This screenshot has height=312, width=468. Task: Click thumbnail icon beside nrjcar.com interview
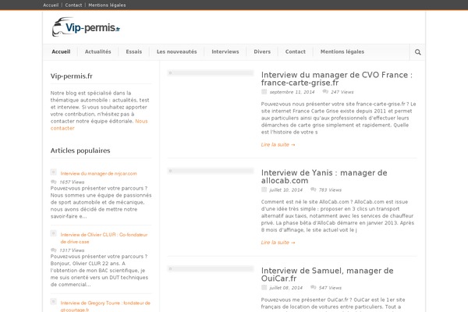(53, 172)
